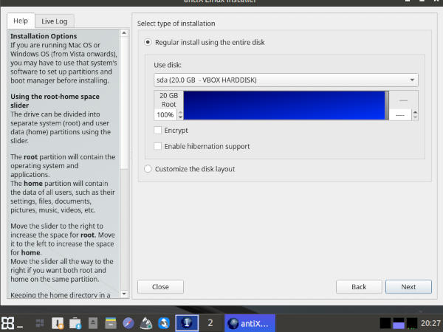443x332 pixels.
Task: Click the mountain-shaped taskbar icon
Action: pos(146,322)
